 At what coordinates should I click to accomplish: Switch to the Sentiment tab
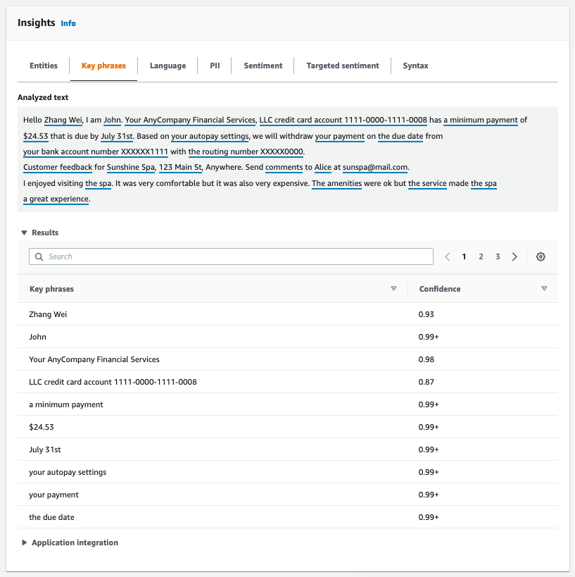click(263, 66)
